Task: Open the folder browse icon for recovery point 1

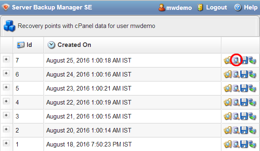Action: (x=228, y=144)
